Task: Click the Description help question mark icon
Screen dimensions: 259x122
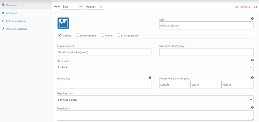Action: [252, 107]
